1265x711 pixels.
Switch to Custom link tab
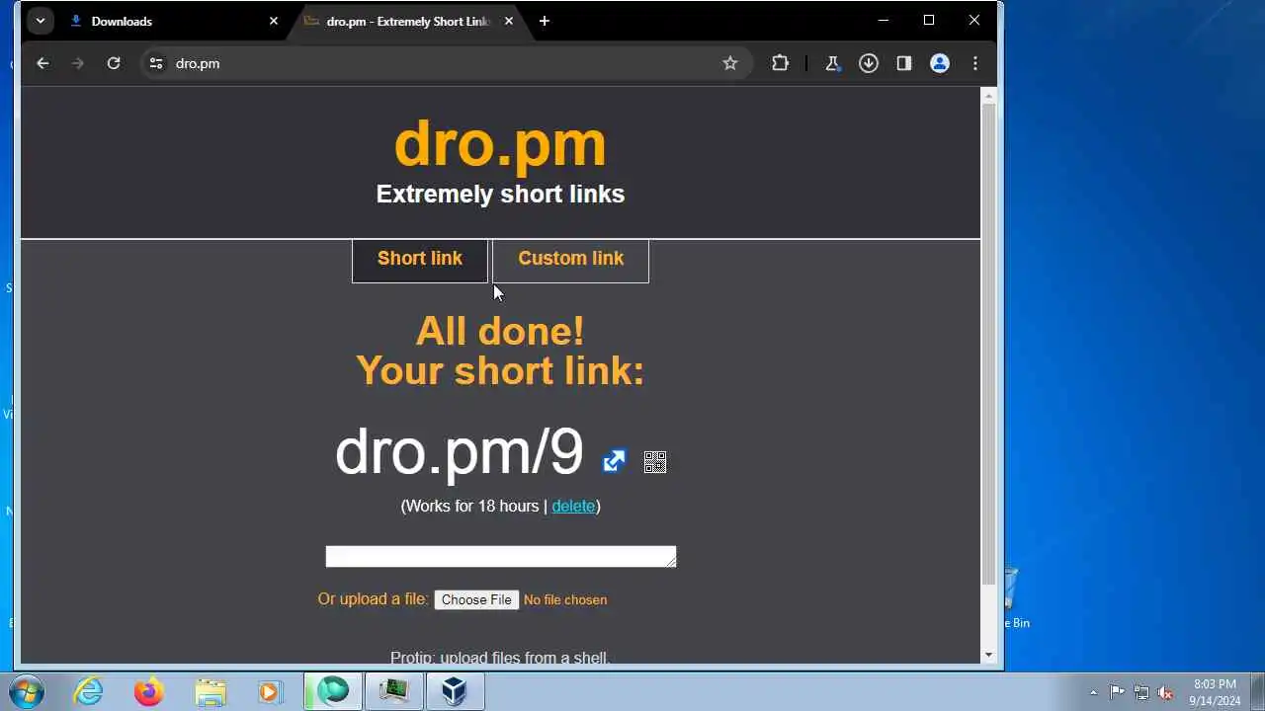[x=570, y=260]
